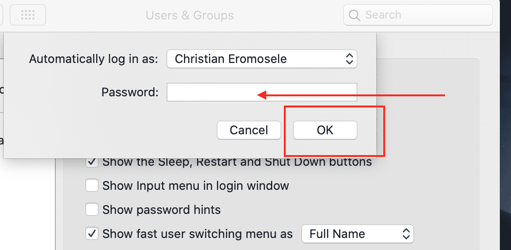Disable Show fast user switching menu checkbox
This screenshot has height=250, width=511.
pyautogui.click(x=92, y=234)
